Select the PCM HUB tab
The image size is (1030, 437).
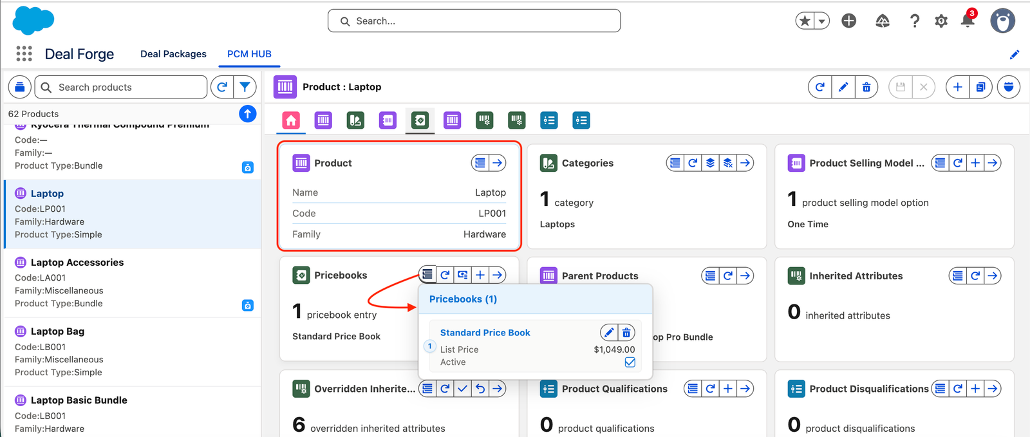249,54
